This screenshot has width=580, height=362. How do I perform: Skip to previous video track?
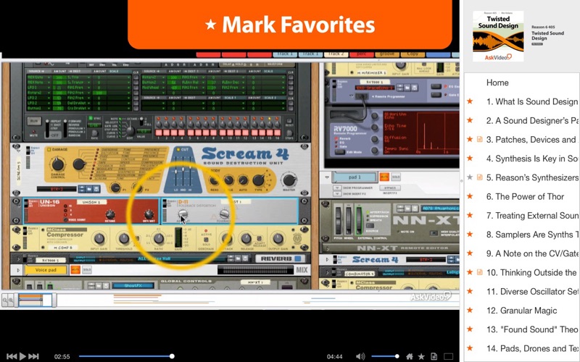(12, 356)
